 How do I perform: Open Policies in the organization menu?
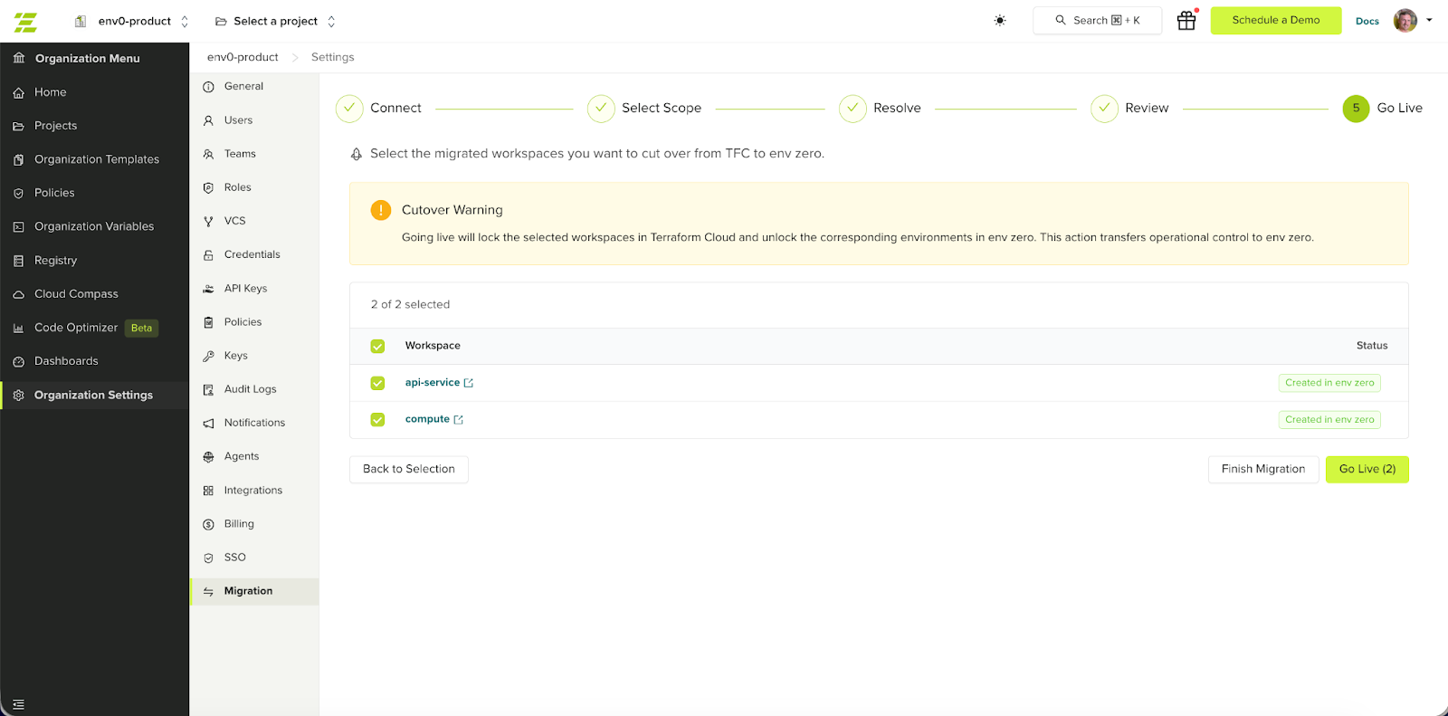tap(95, 193)
